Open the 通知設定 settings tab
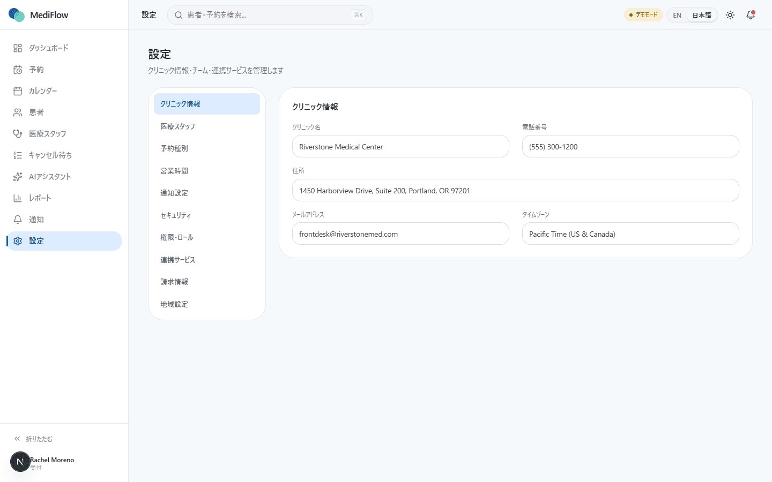Viewport: 772px width, 482px height. 207,193
